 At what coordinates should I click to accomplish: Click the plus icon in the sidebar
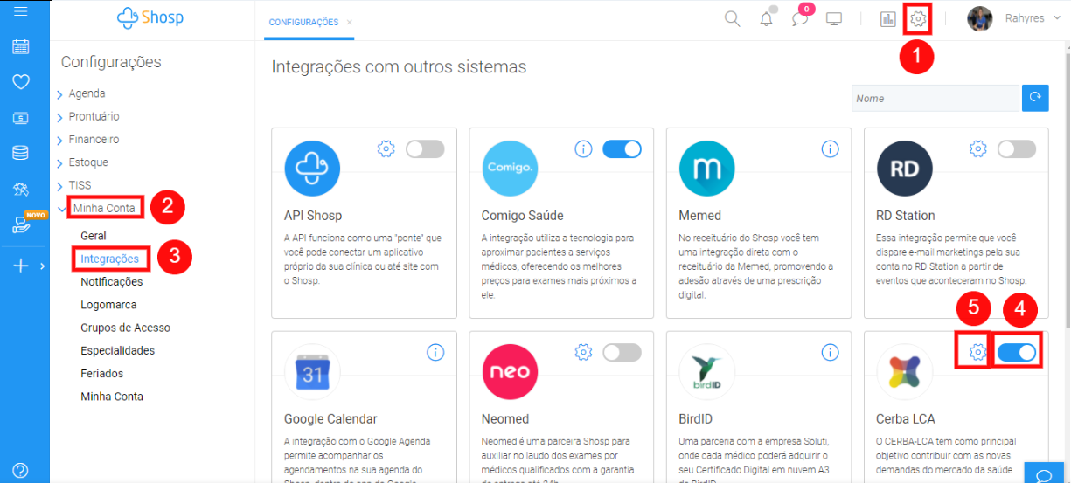point(22,266)
